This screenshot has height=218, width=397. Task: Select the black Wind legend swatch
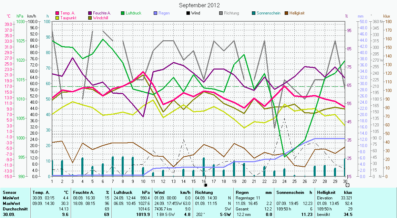tap(188, 13)
